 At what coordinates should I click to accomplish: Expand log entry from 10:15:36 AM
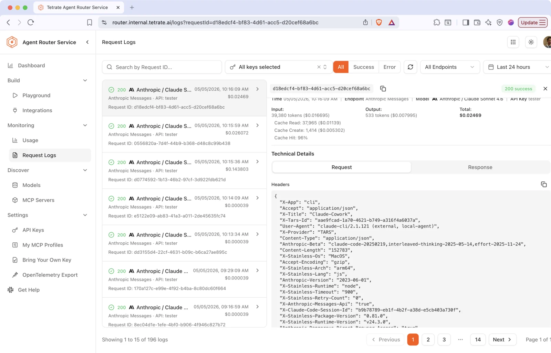point(257,162)
